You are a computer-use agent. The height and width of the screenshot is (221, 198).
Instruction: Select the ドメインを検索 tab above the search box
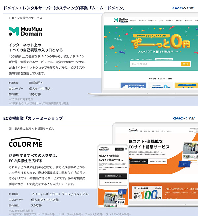click(x=135, y=59)
